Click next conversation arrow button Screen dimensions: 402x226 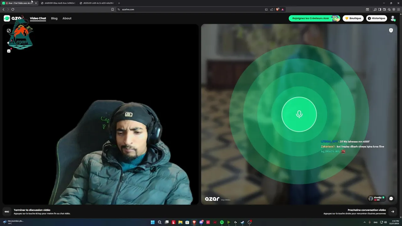click(x=393, y=212)
